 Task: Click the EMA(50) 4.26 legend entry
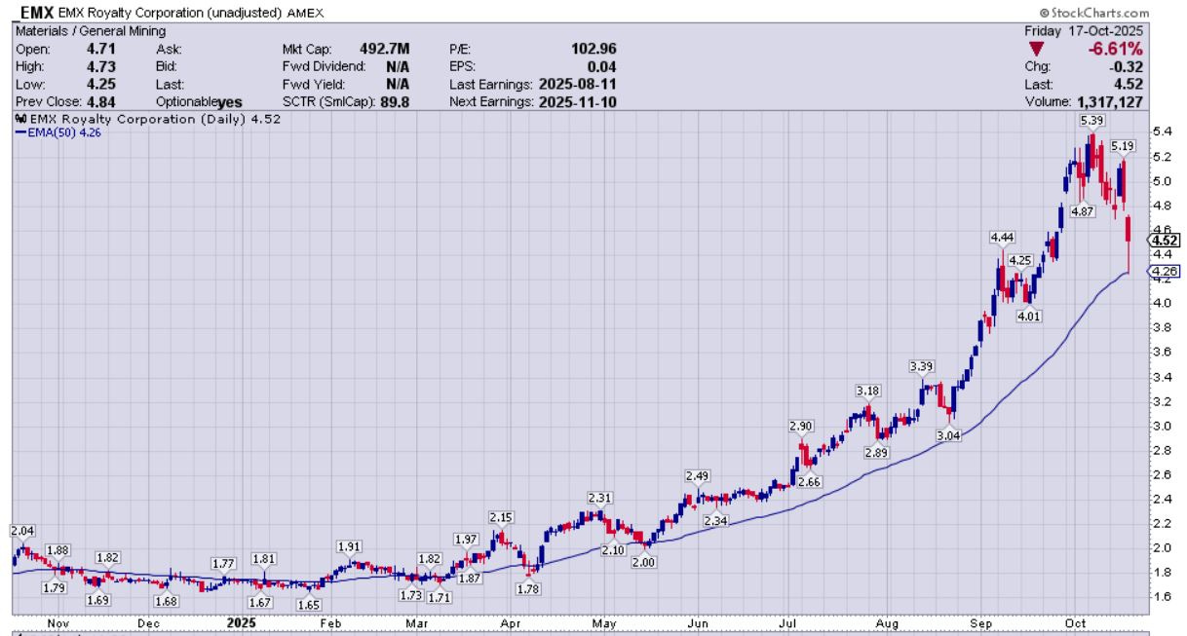pyautogui.click(x=57, y=131)
